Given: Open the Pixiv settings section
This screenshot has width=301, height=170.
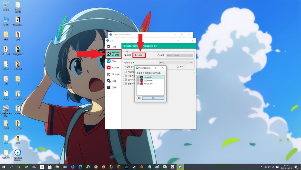Looking at the screenshot, I should [x=113, y=61].
